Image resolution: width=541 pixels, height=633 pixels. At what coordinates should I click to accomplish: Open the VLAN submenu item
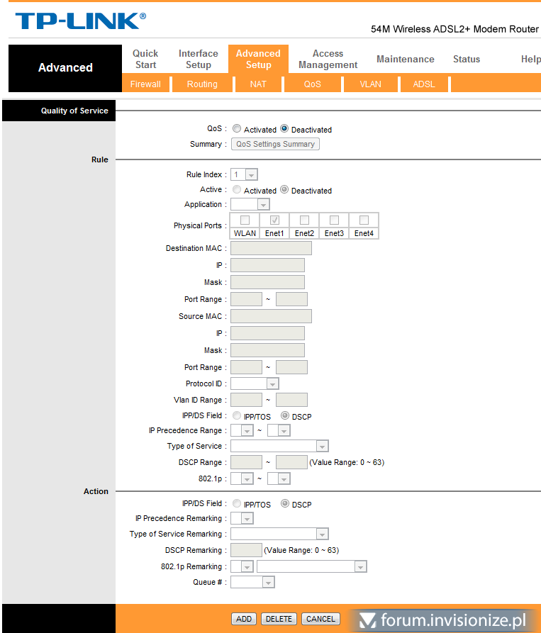tap(370, 84)
